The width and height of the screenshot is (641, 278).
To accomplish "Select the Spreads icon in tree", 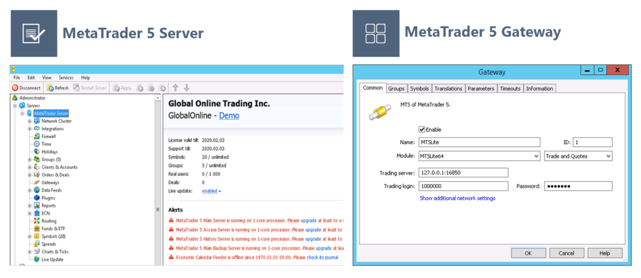I will (37, 244).
